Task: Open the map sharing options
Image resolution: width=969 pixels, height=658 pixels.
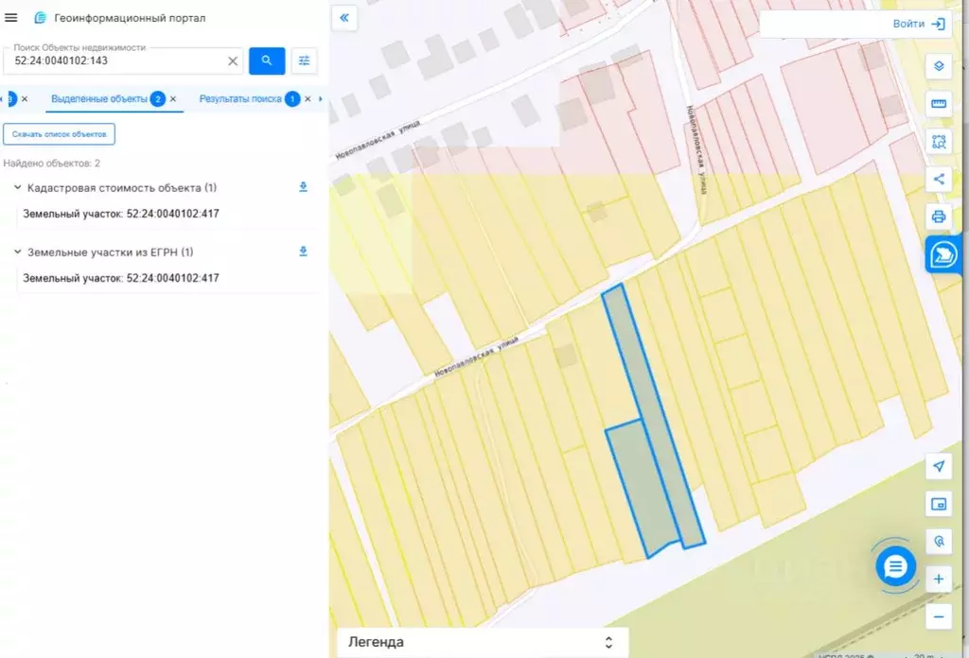Action: click(x=939, y=179)
